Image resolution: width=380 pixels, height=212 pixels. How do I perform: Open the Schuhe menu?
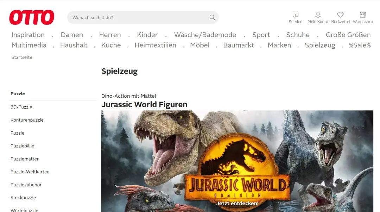click(298, 35)
